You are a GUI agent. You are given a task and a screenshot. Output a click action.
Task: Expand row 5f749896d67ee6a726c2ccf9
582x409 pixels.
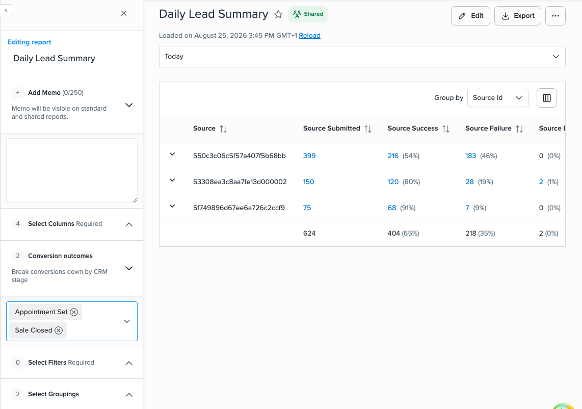(172, 206)
